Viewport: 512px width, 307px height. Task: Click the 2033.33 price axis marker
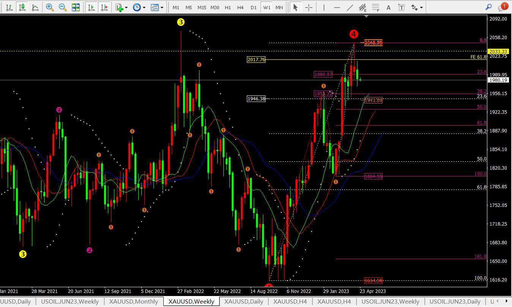(498, 51)
